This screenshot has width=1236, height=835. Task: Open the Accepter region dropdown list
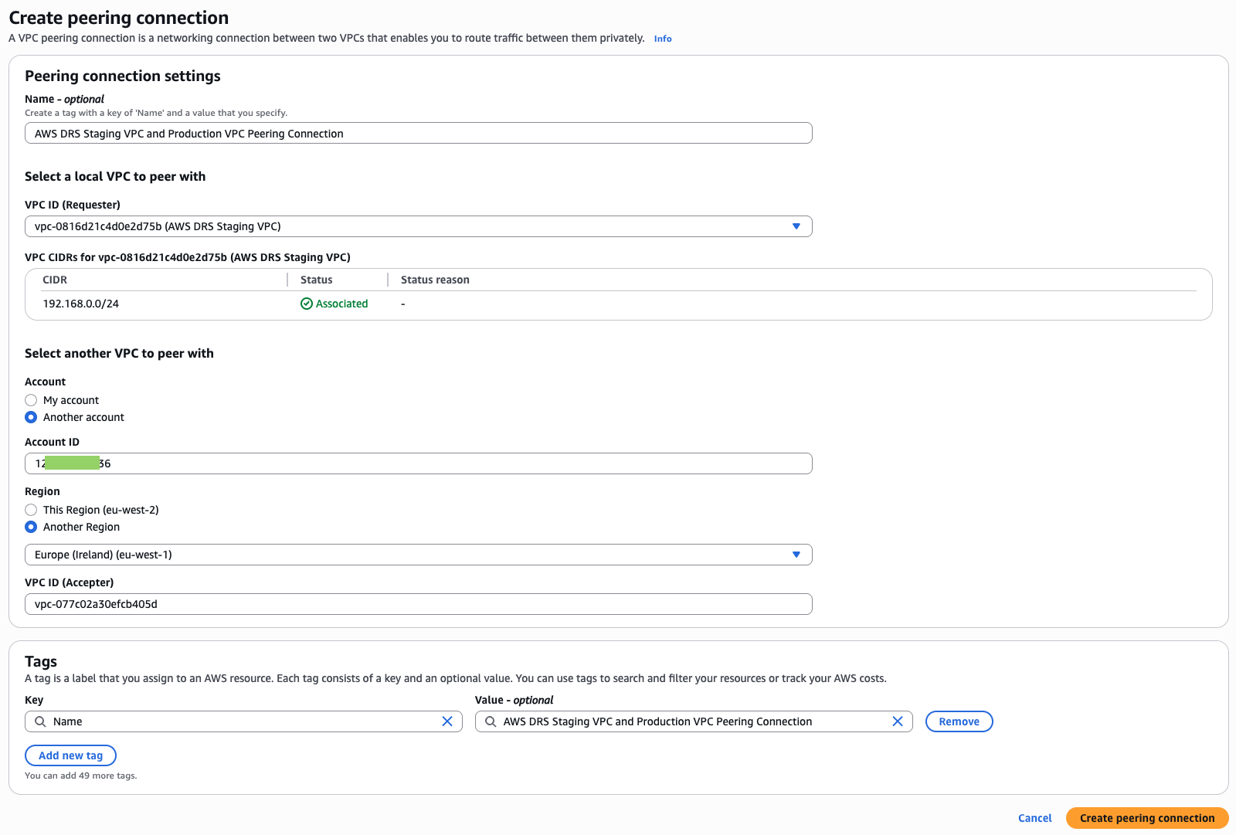click(418, 554)
